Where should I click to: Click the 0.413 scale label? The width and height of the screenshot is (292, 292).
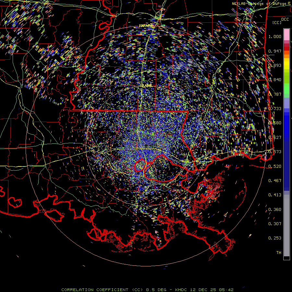[x=275, y=195]
